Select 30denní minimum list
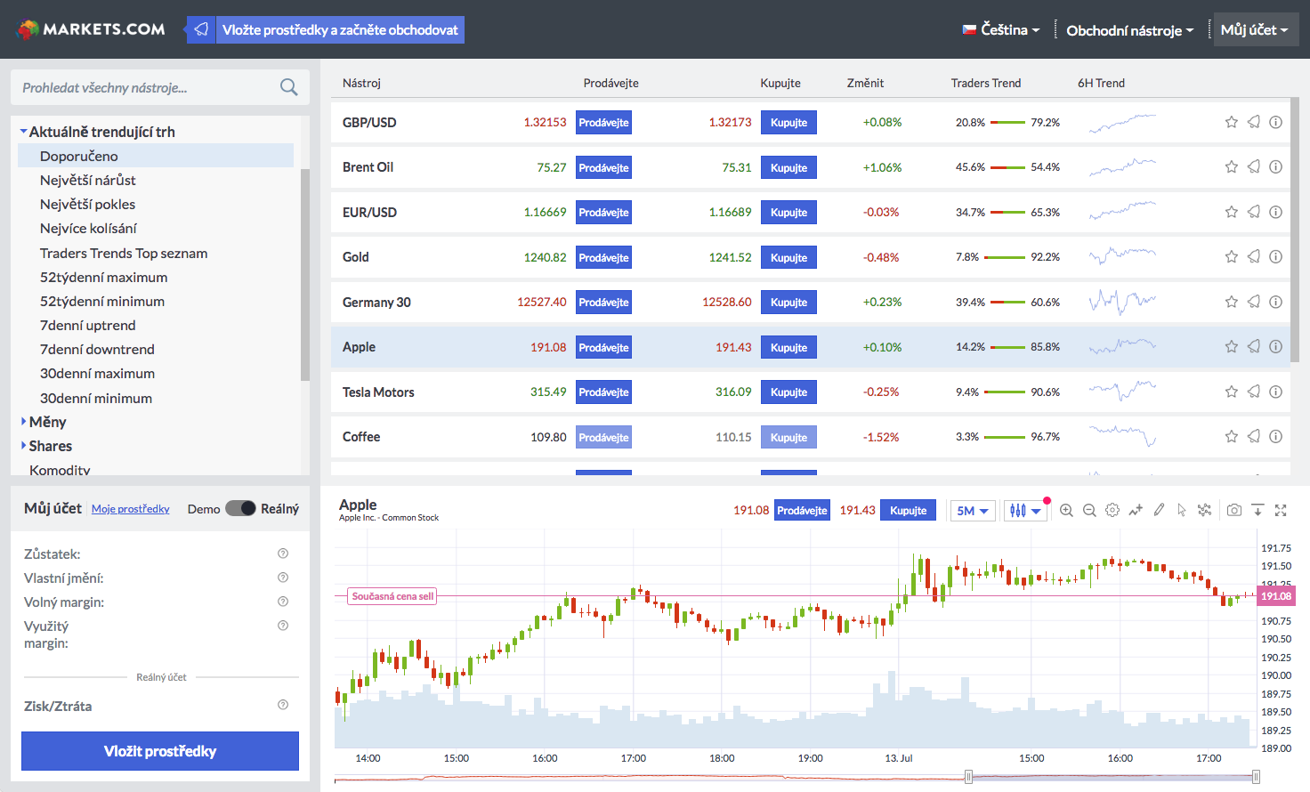This screenshot has height=792, width=1310. pos(95,398)
